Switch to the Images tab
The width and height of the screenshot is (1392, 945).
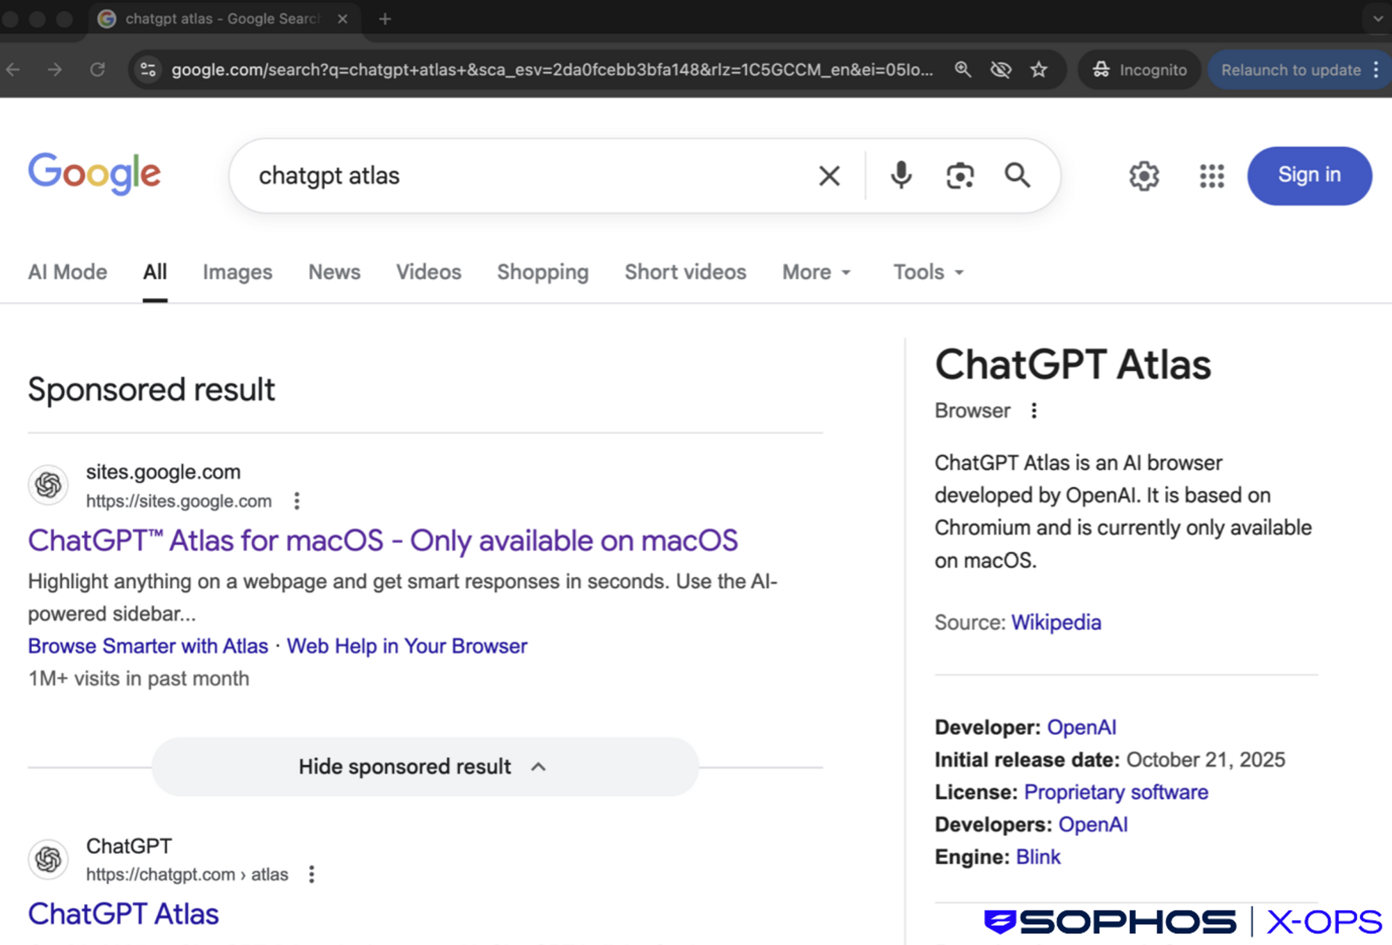pyautogui.click(x=237, y=272)
